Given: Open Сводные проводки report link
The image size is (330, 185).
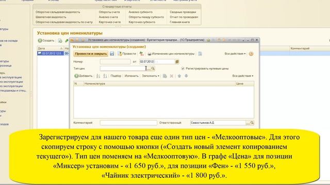Looking at the screenshot, I should click(x=183, y=12).
